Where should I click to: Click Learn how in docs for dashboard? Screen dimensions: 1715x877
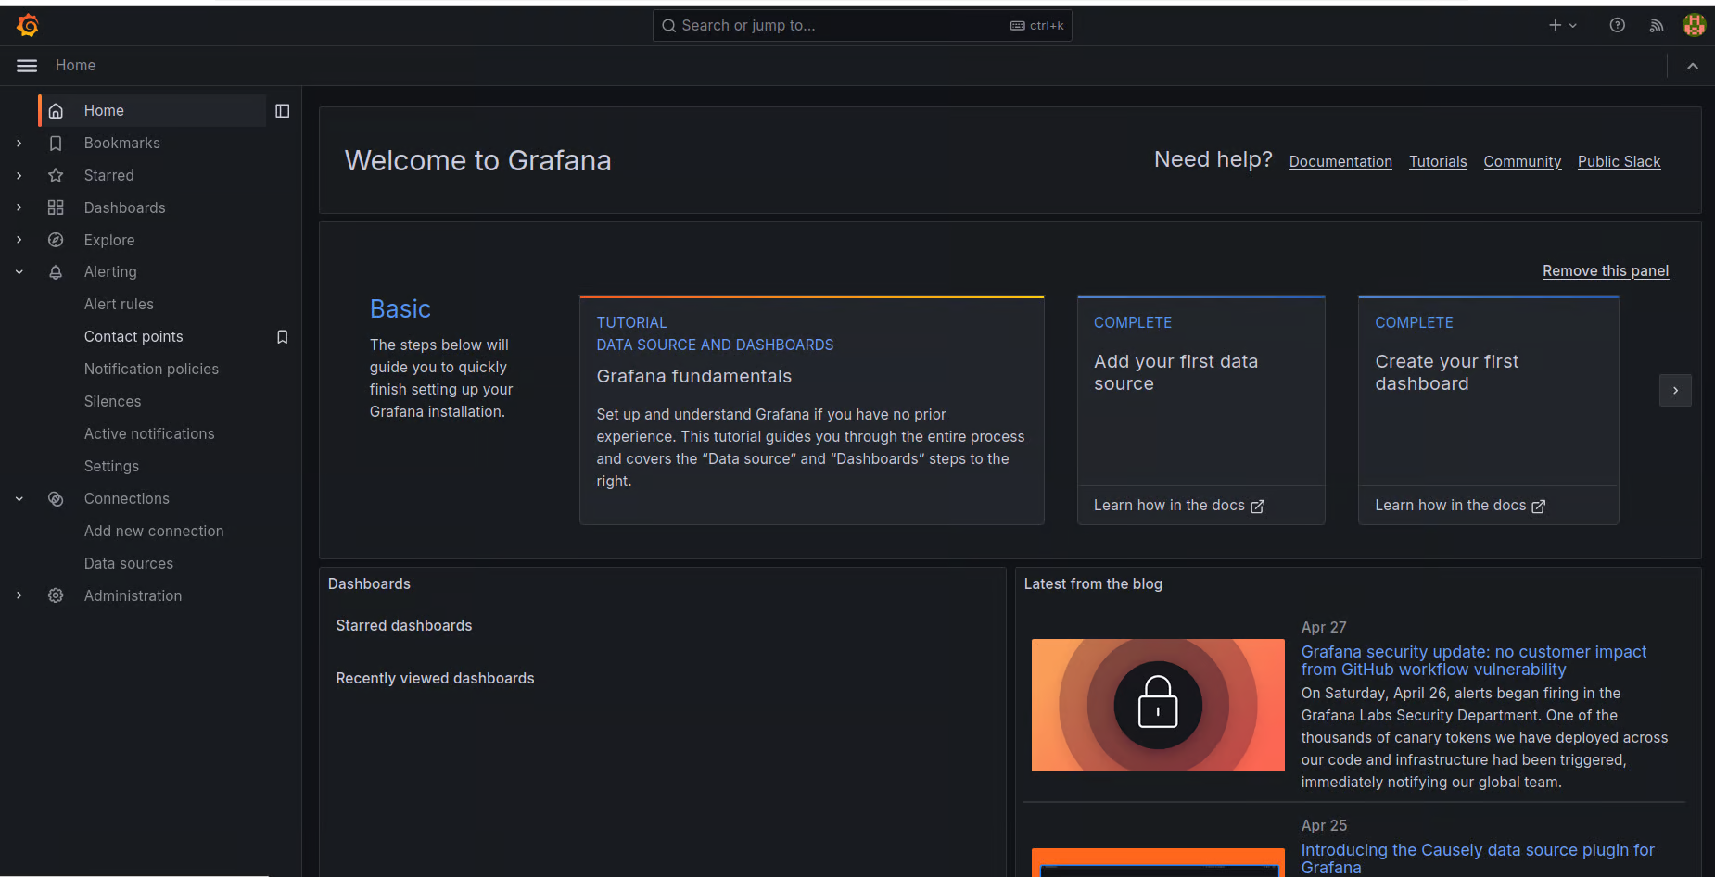(1460, 506)
